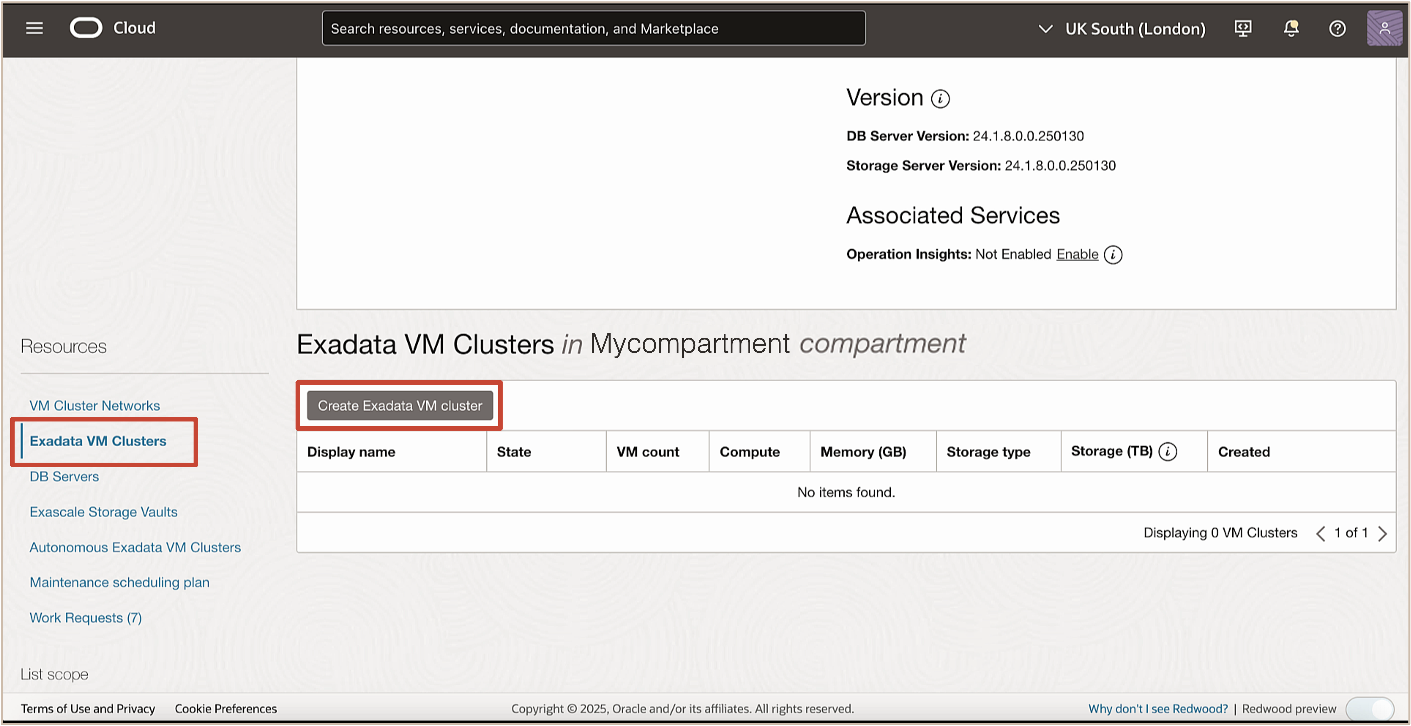Select VM Cluster Networks in Resources
1411x726 pixels.
pyautogui.click(x=94, y=405)
